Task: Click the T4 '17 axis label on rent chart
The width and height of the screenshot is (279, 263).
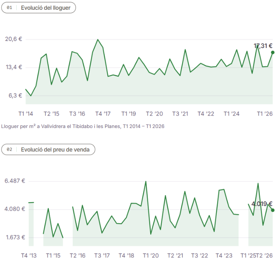Action: (x=103, y=114)
